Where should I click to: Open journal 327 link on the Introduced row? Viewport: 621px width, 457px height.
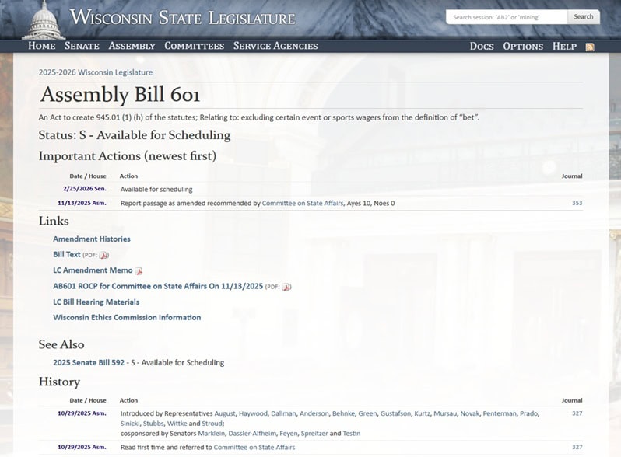point(577,413)
